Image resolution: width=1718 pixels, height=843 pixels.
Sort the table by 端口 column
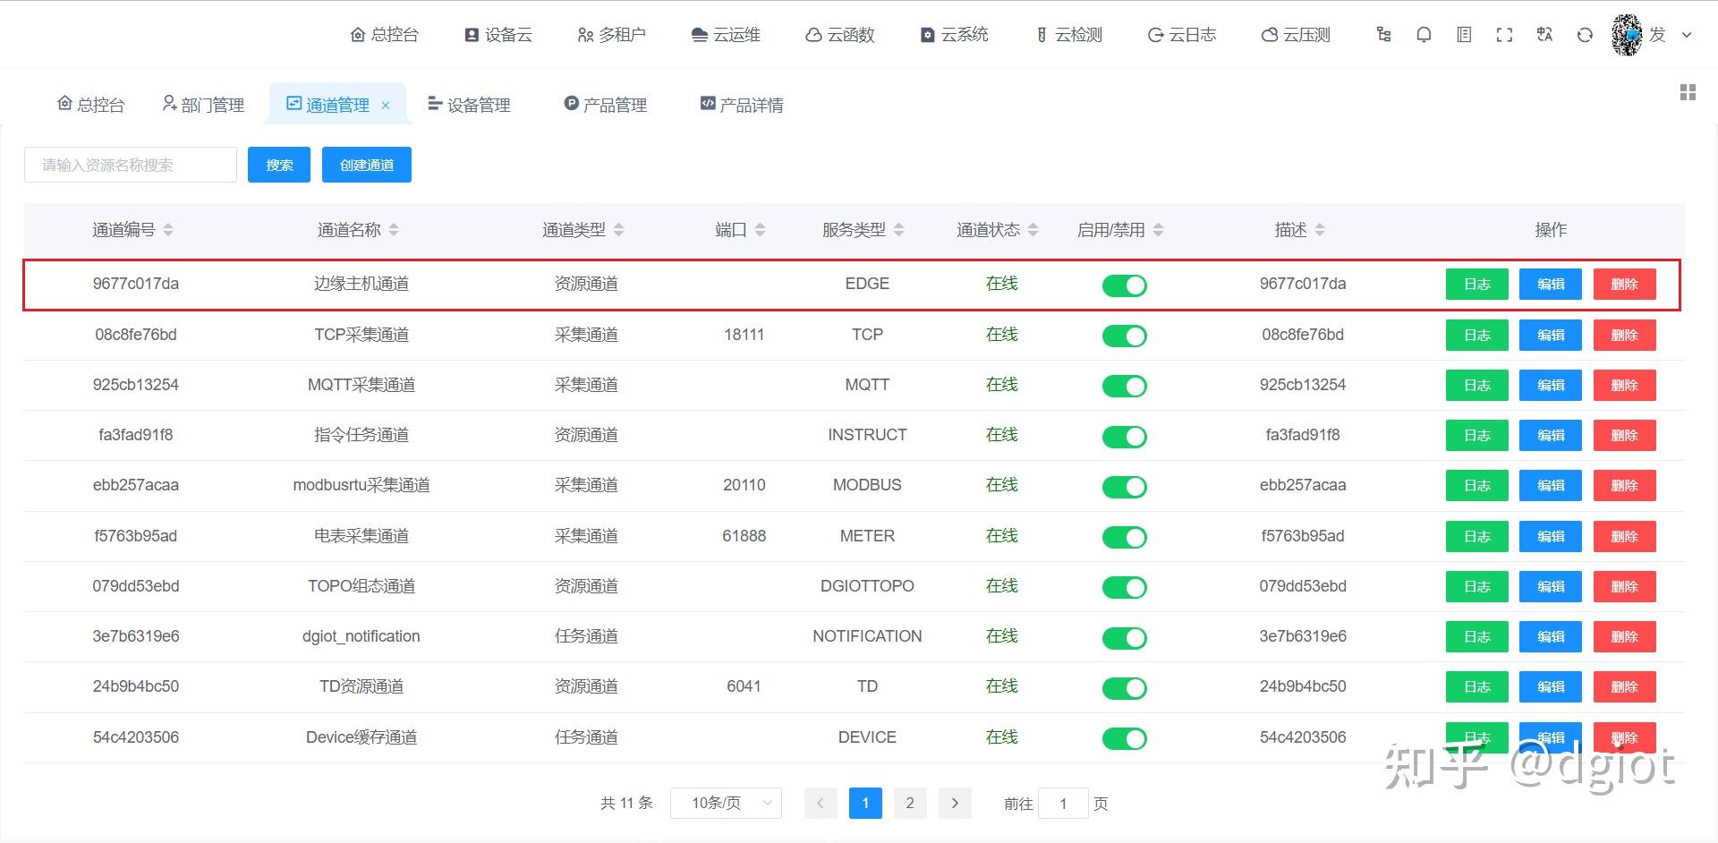tap(761, 229)
